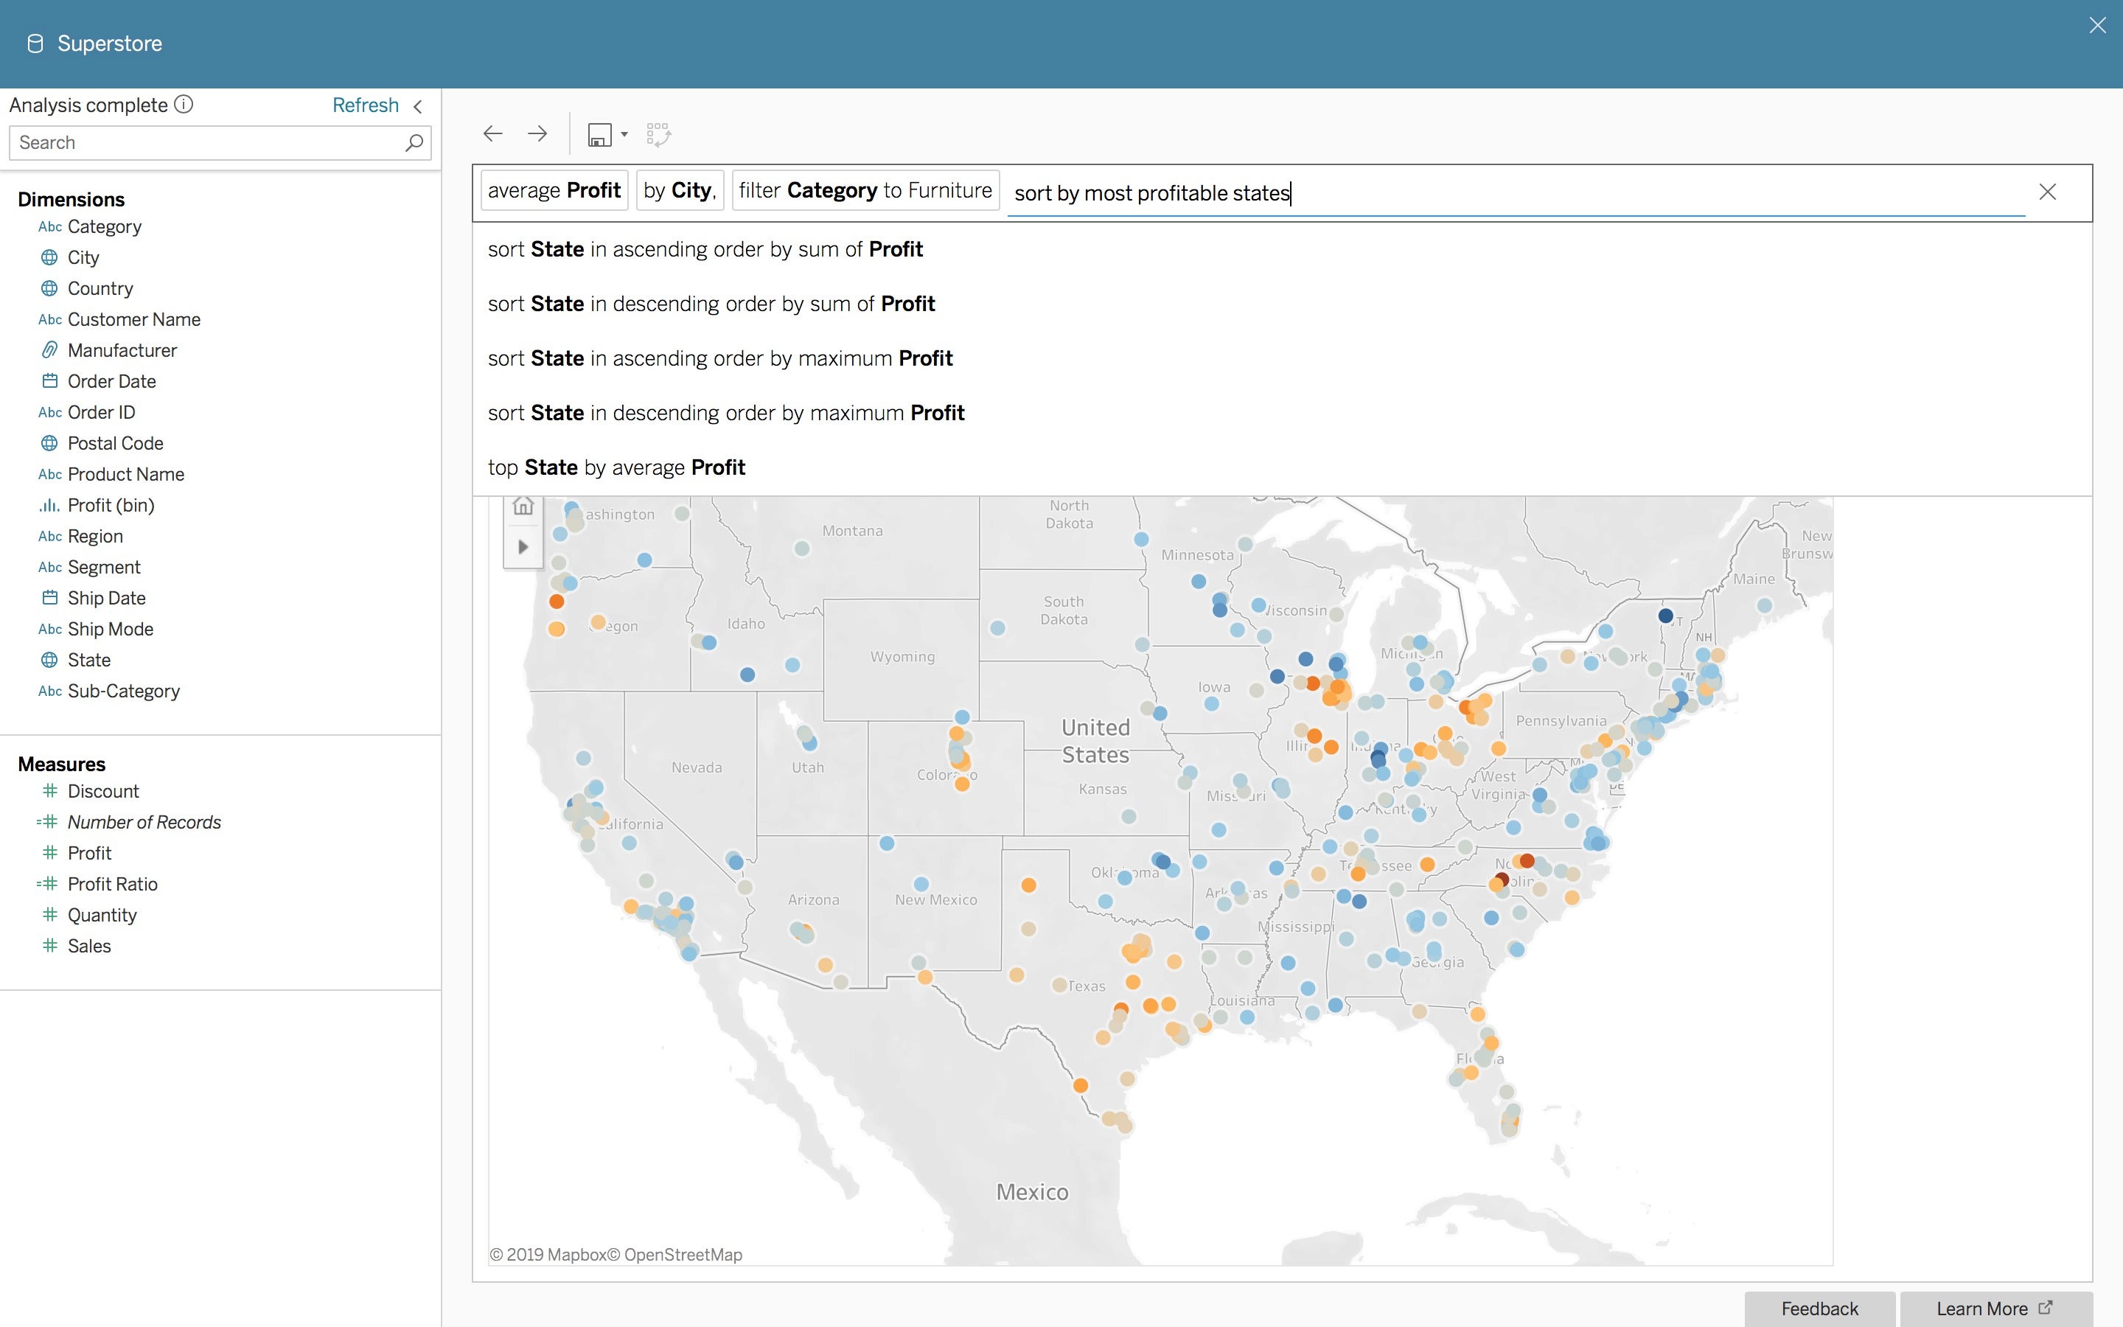Click the Learn More link
The height and width of the screenshot is (1327, 2123).
(x=1995, y=1309)
